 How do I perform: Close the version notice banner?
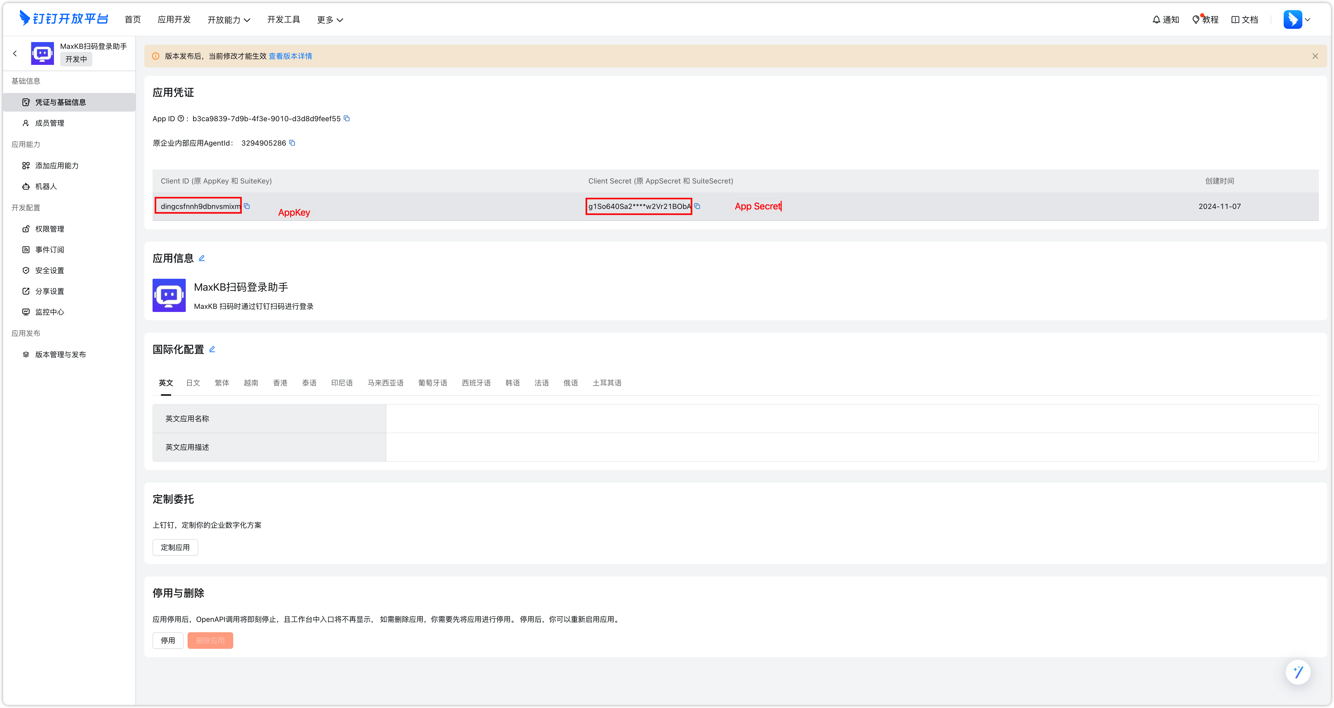tap(1315, 56)
